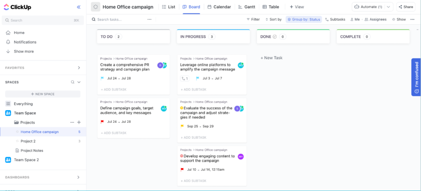Open the three-dot menu beside task search
This screenshot has height=191, width=421.
tap(149, 19)
